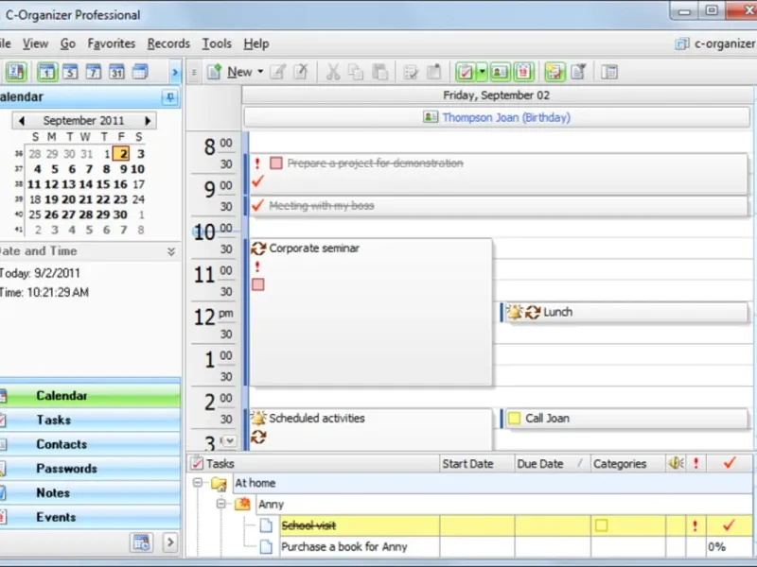Switch to day view (1) icon
The width and height of the screenshot is (757, 567).
[46, 72]
